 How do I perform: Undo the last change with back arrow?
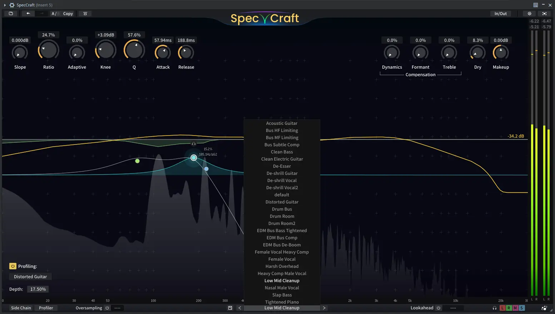pos(28,14)
